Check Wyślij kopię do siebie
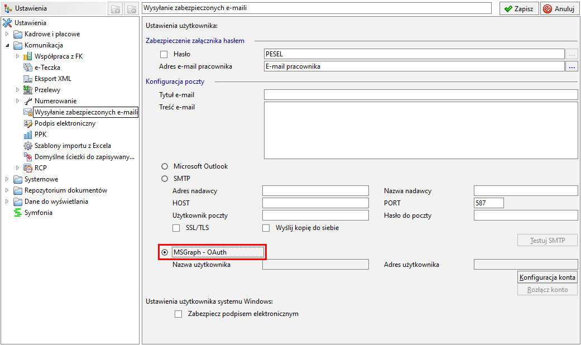The image size is (581, 345). [266, 228]
